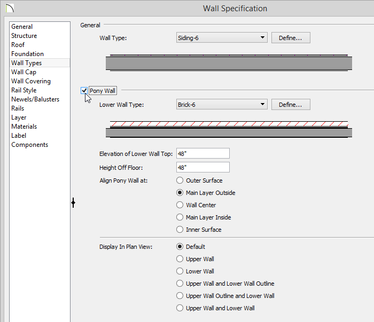Open the Structure panel
This screenshot has height=322, width=374.
(x=40, y=36)
